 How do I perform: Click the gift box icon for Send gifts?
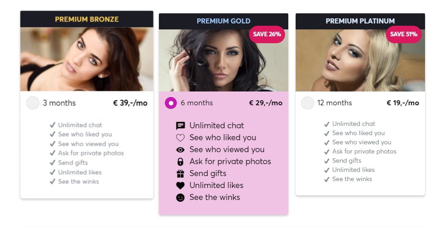pos(181,173)
